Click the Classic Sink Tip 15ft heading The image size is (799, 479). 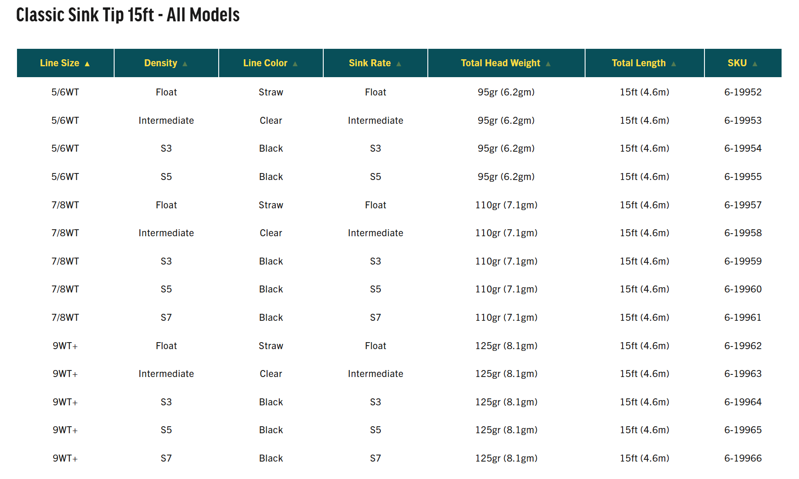pos(128,15)
